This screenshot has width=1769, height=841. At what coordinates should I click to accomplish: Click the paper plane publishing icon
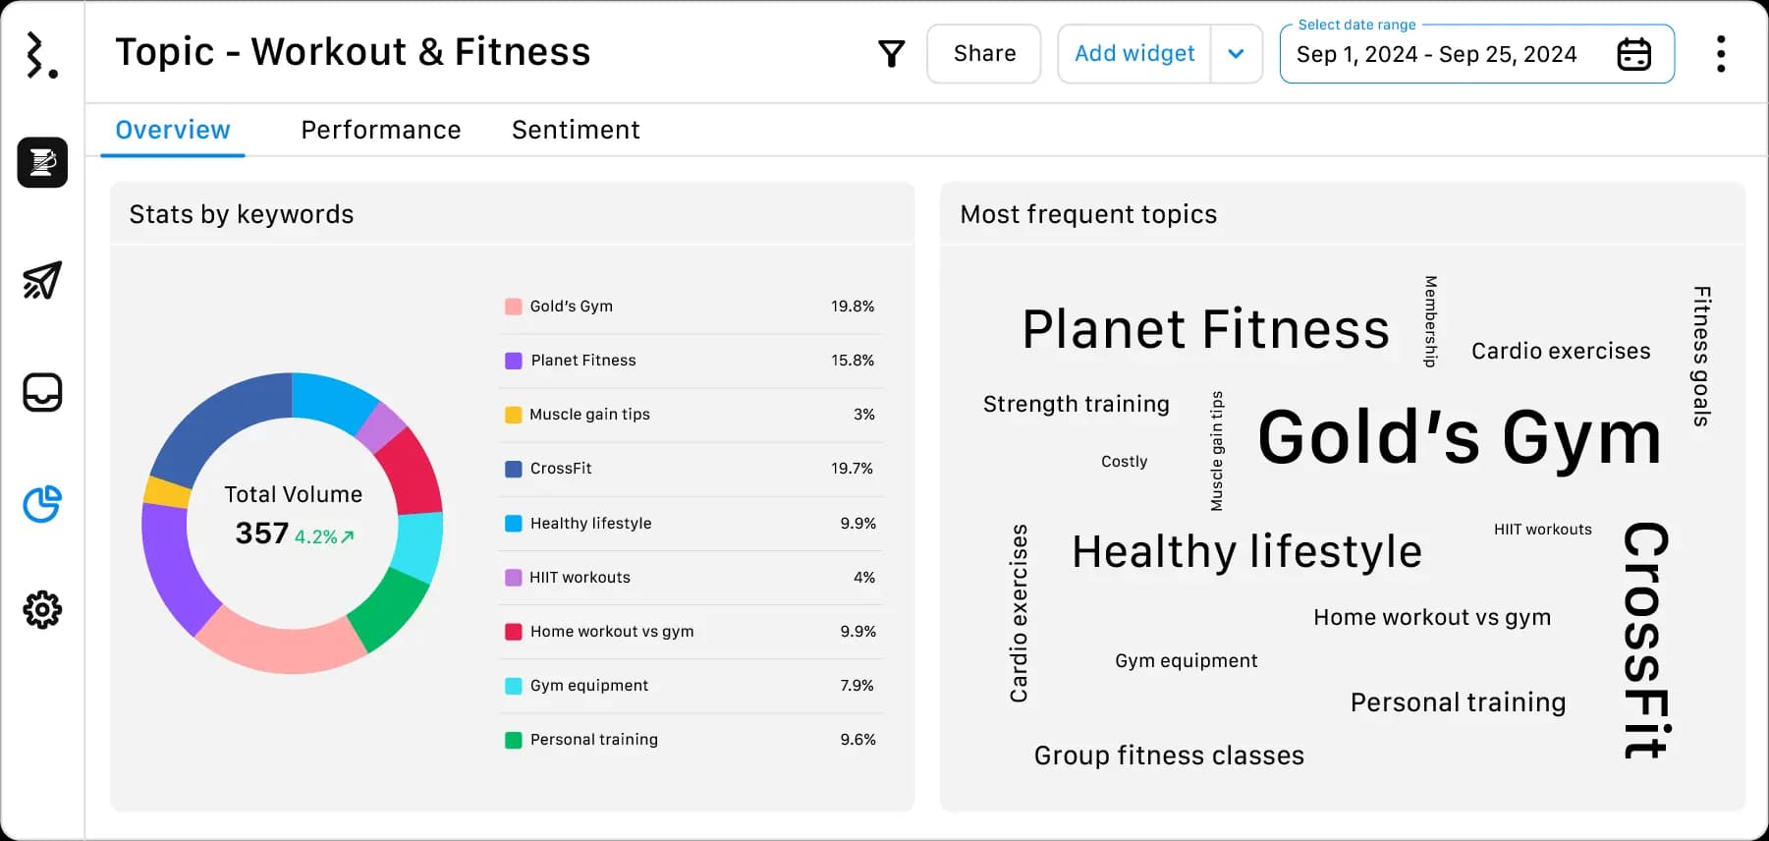tap(41, 282)
